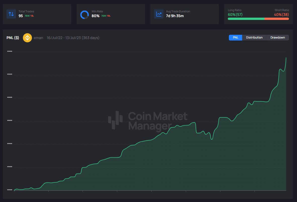Screen dimensions: 297x202
Task: Switch to the Distribution tab
Action: (x=254, y=38)
